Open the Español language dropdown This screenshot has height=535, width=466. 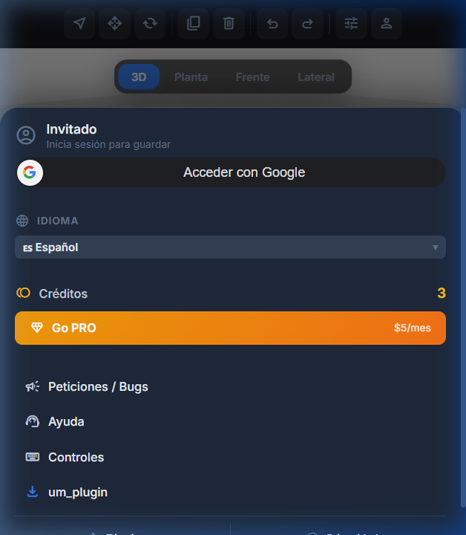230,247
